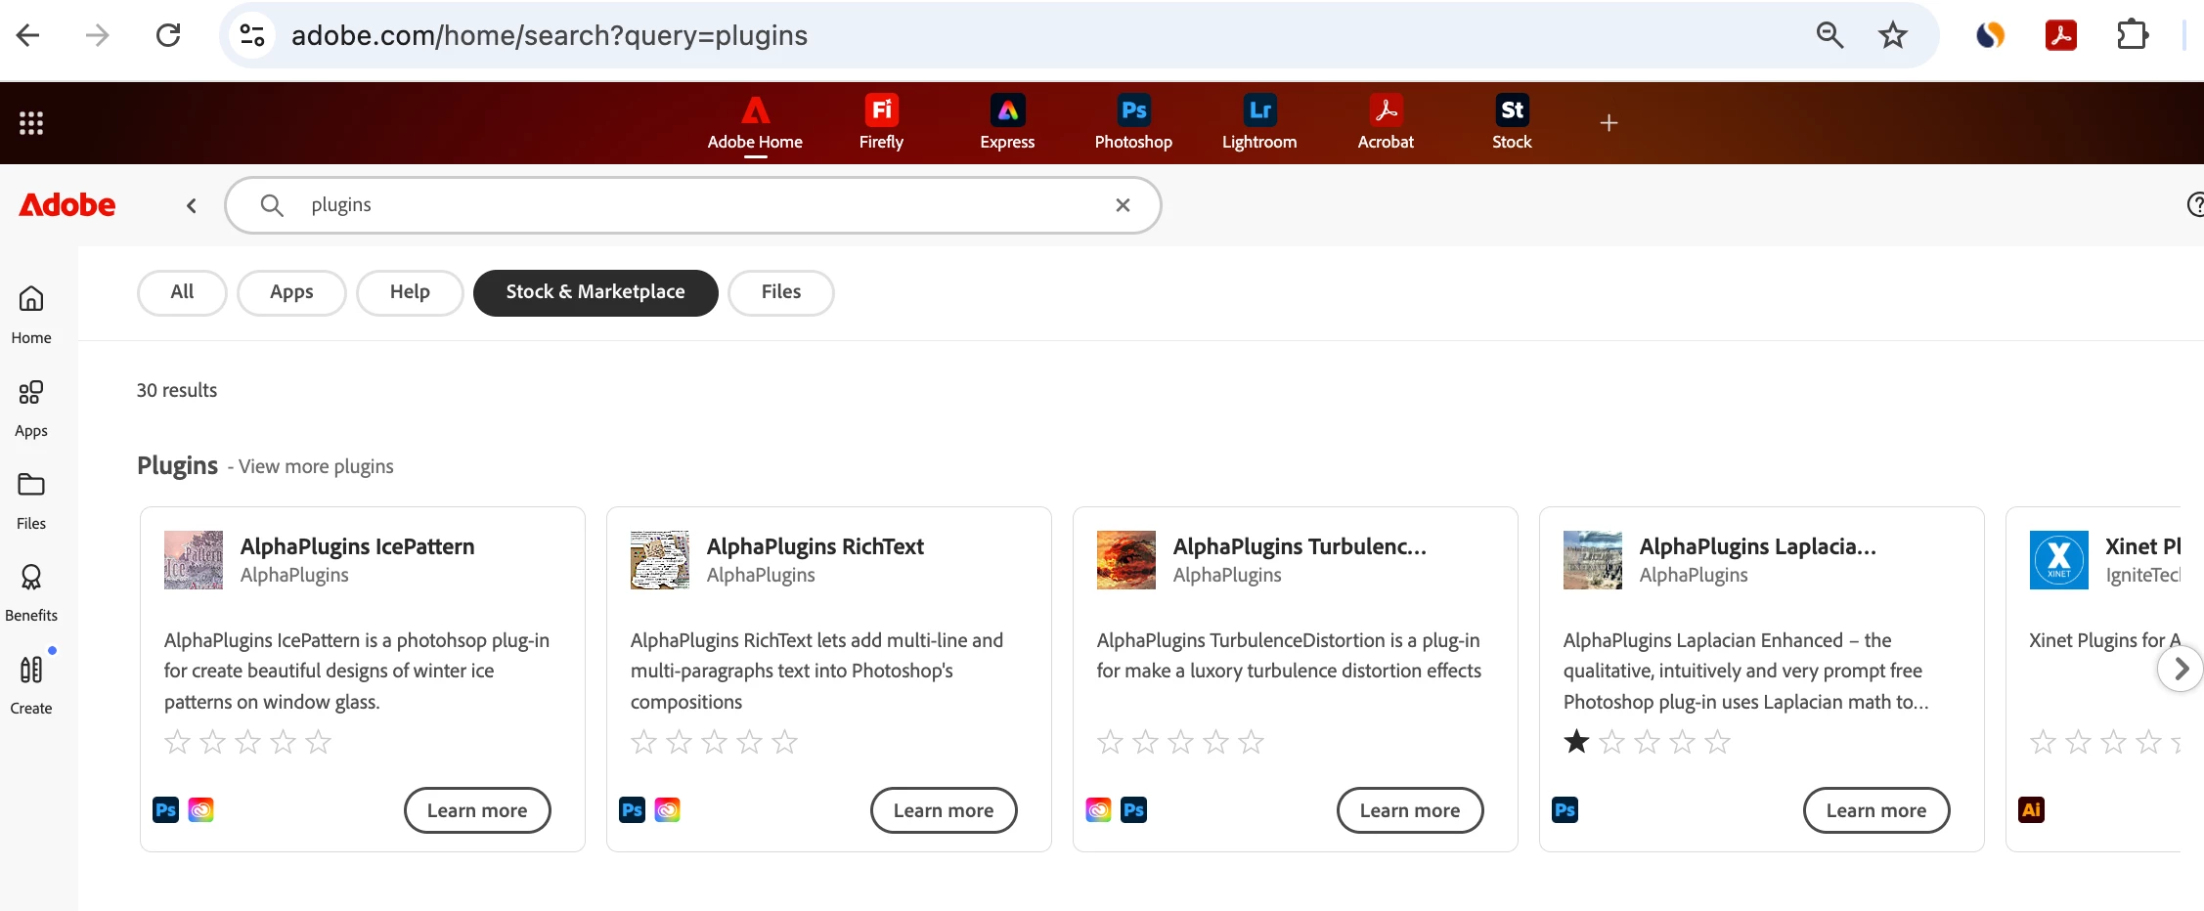Open Firefly from the top app bar

click(x=881, y=123)
